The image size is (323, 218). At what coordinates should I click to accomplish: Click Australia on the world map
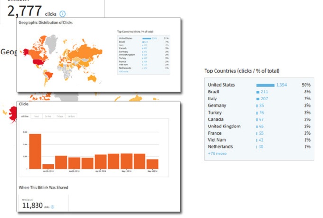(x=92, y=78)
